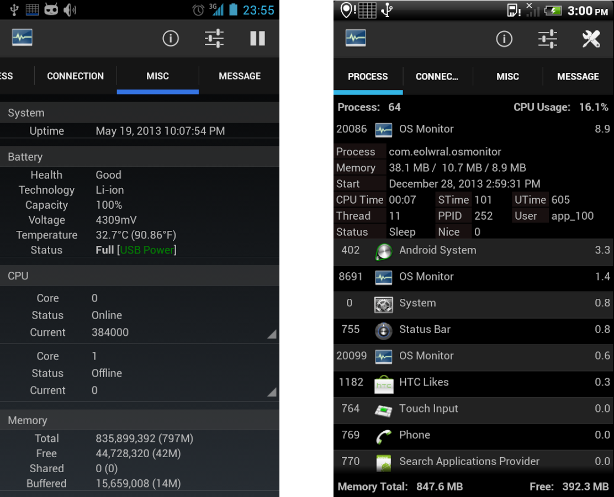Collapse the expanded OS Monitor 20086 process row
This screenshot has width=614, height=497.
pos(473,129)
